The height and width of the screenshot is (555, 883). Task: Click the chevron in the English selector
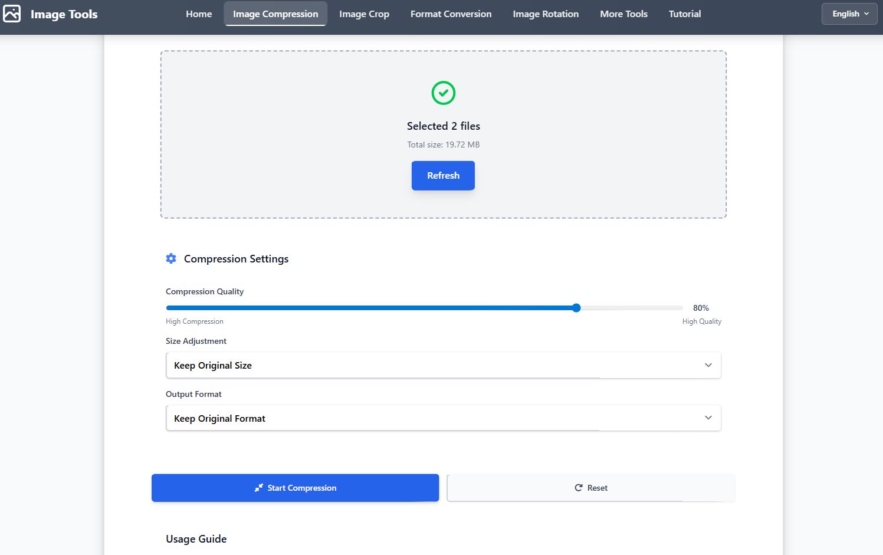pyautogui.click(x=866, y=14)
